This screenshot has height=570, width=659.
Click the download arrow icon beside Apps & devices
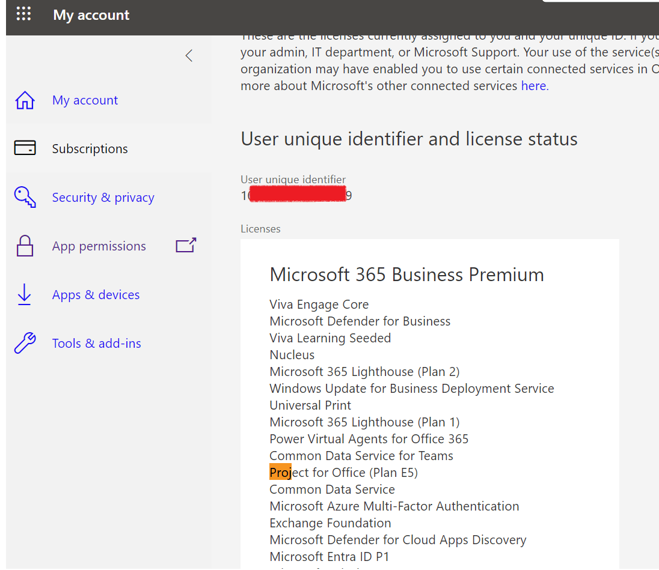(x=25, y=294)
